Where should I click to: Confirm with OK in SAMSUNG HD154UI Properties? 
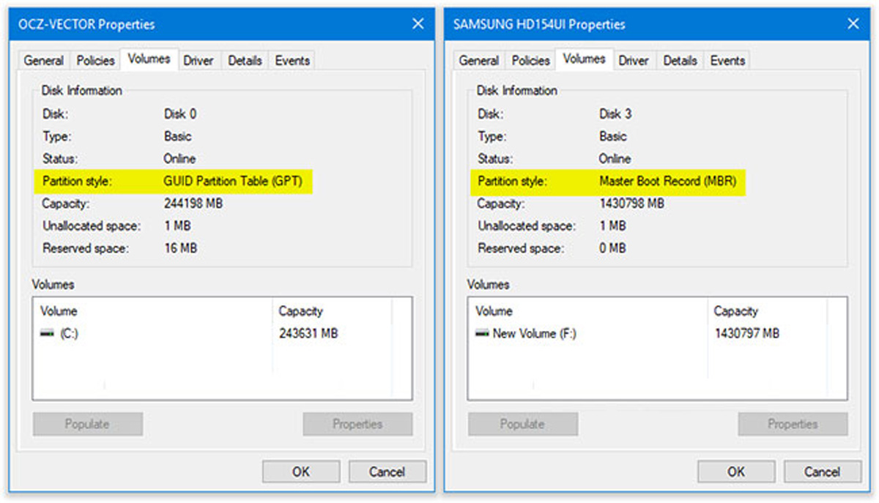pyautogui.click(x=736, y=472)
